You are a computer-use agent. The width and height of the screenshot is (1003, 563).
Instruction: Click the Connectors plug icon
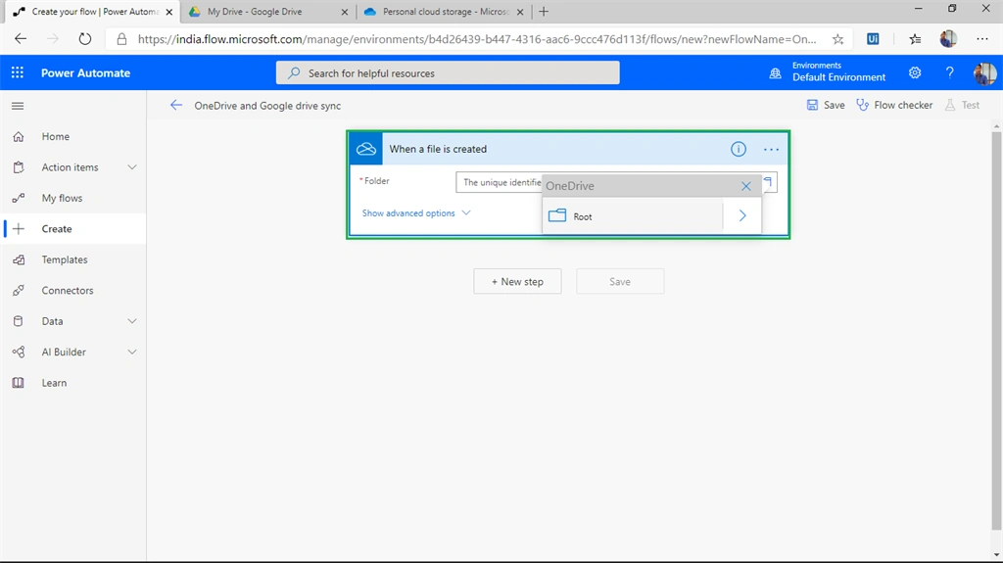coord(19,290)
